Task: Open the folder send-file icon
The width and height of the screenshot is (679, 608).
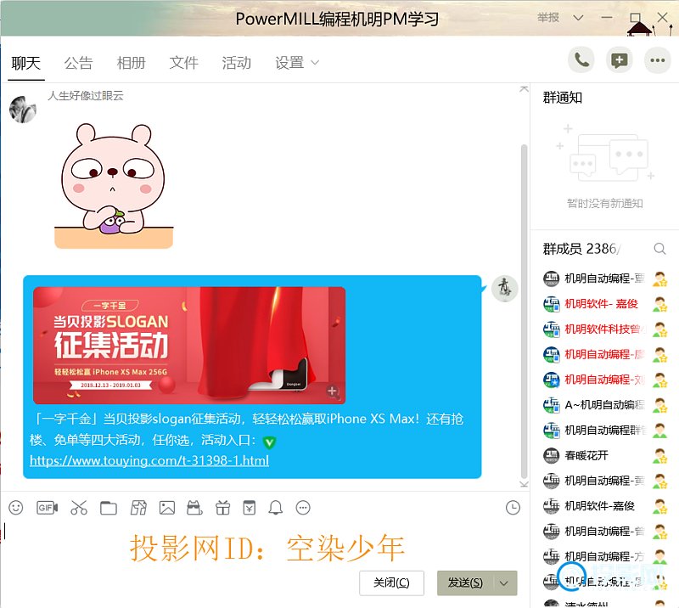Action: click(x=109, y=508)
